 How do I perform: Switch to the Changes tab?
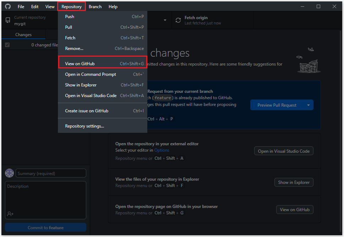[23, 35]
